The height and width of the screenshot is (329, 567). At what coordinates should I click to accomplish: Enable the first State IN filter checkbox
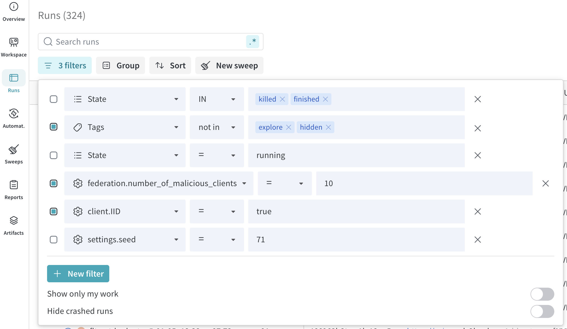point(54,99)
